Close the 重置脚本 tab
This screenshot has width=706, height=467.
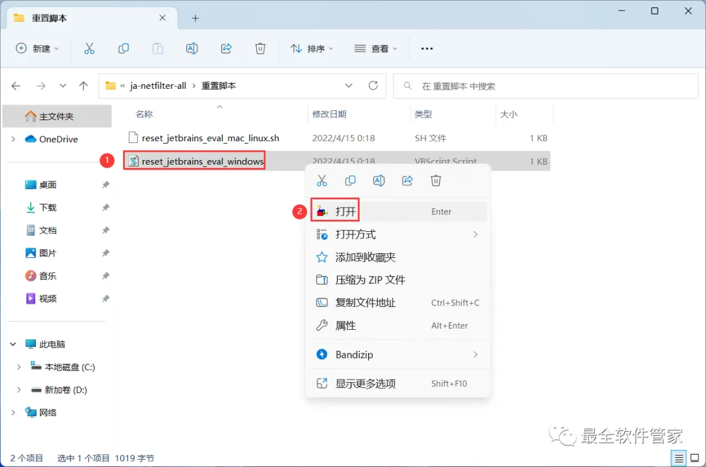point(163,18)
